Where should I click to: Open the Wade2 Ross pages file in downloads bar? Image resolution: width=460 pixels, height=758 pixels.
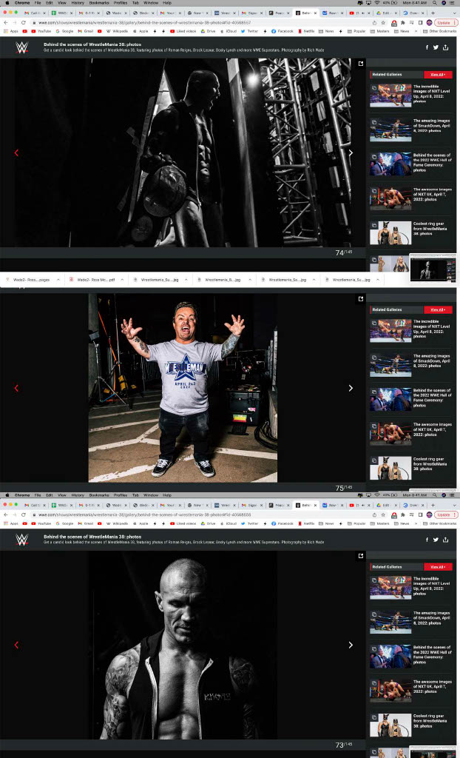(x=30, y=280)
